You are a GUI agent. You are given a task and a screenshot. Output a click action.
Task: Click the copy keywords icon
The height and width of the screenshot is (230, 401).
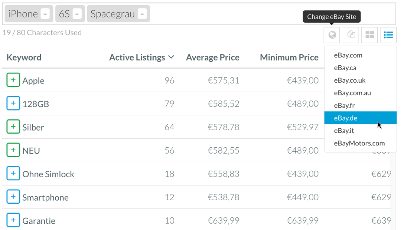pyautogui.click(x=351, y=35)
